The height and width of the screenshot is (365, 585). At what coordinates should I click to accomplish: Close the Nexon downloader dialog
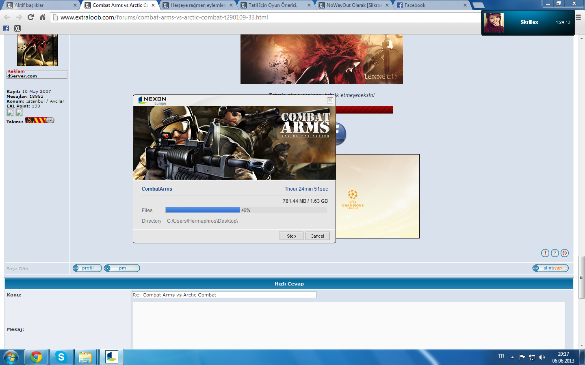330,100
